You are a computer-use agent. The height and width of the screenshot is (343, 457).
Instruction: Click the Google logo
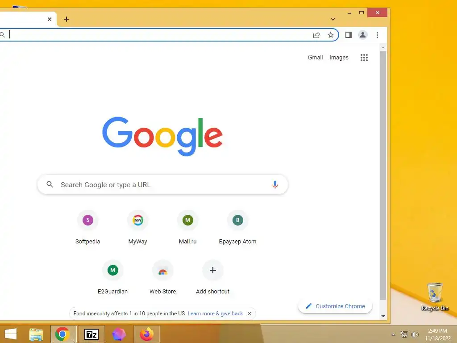162,136
